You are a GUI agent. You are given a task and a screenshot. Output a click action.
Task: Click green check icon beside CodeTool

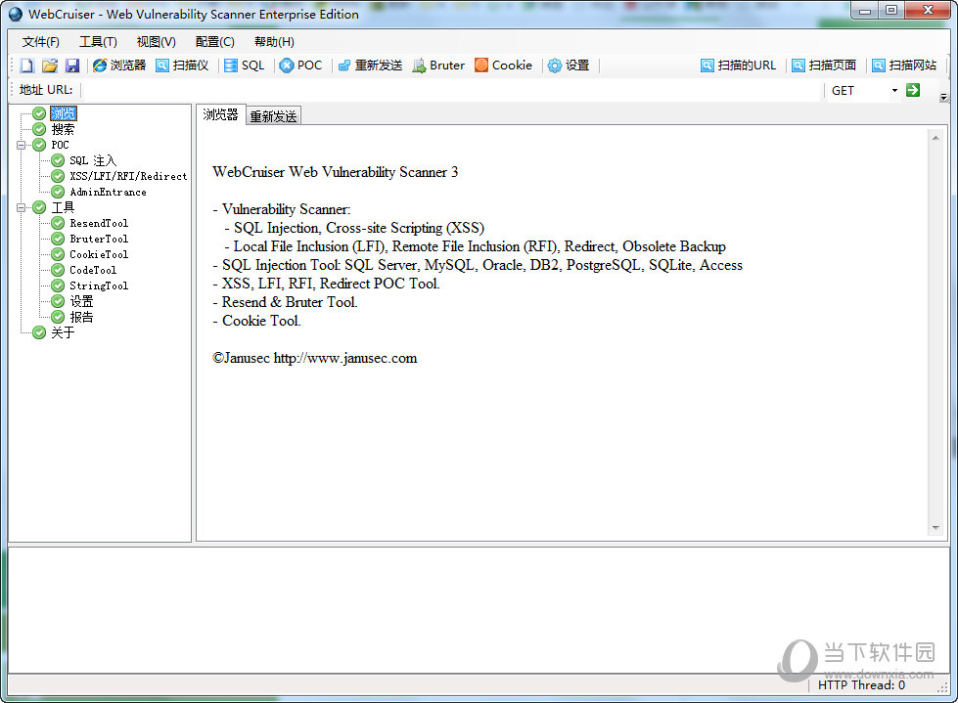pyautogui.click(x=58, y=270)
